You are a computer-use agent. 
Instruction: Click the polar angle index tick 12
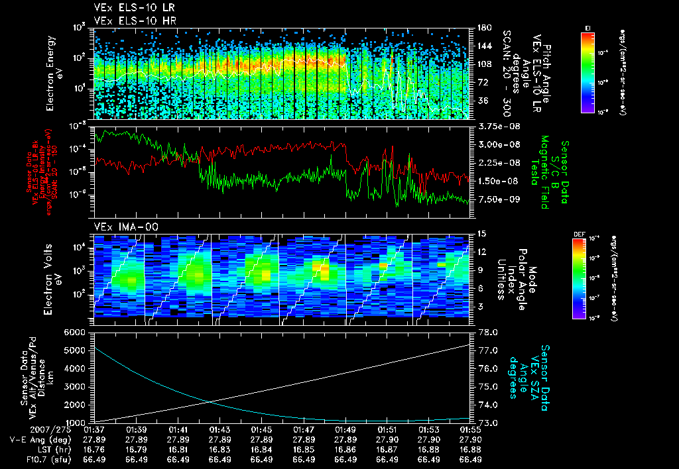point(481,252)
